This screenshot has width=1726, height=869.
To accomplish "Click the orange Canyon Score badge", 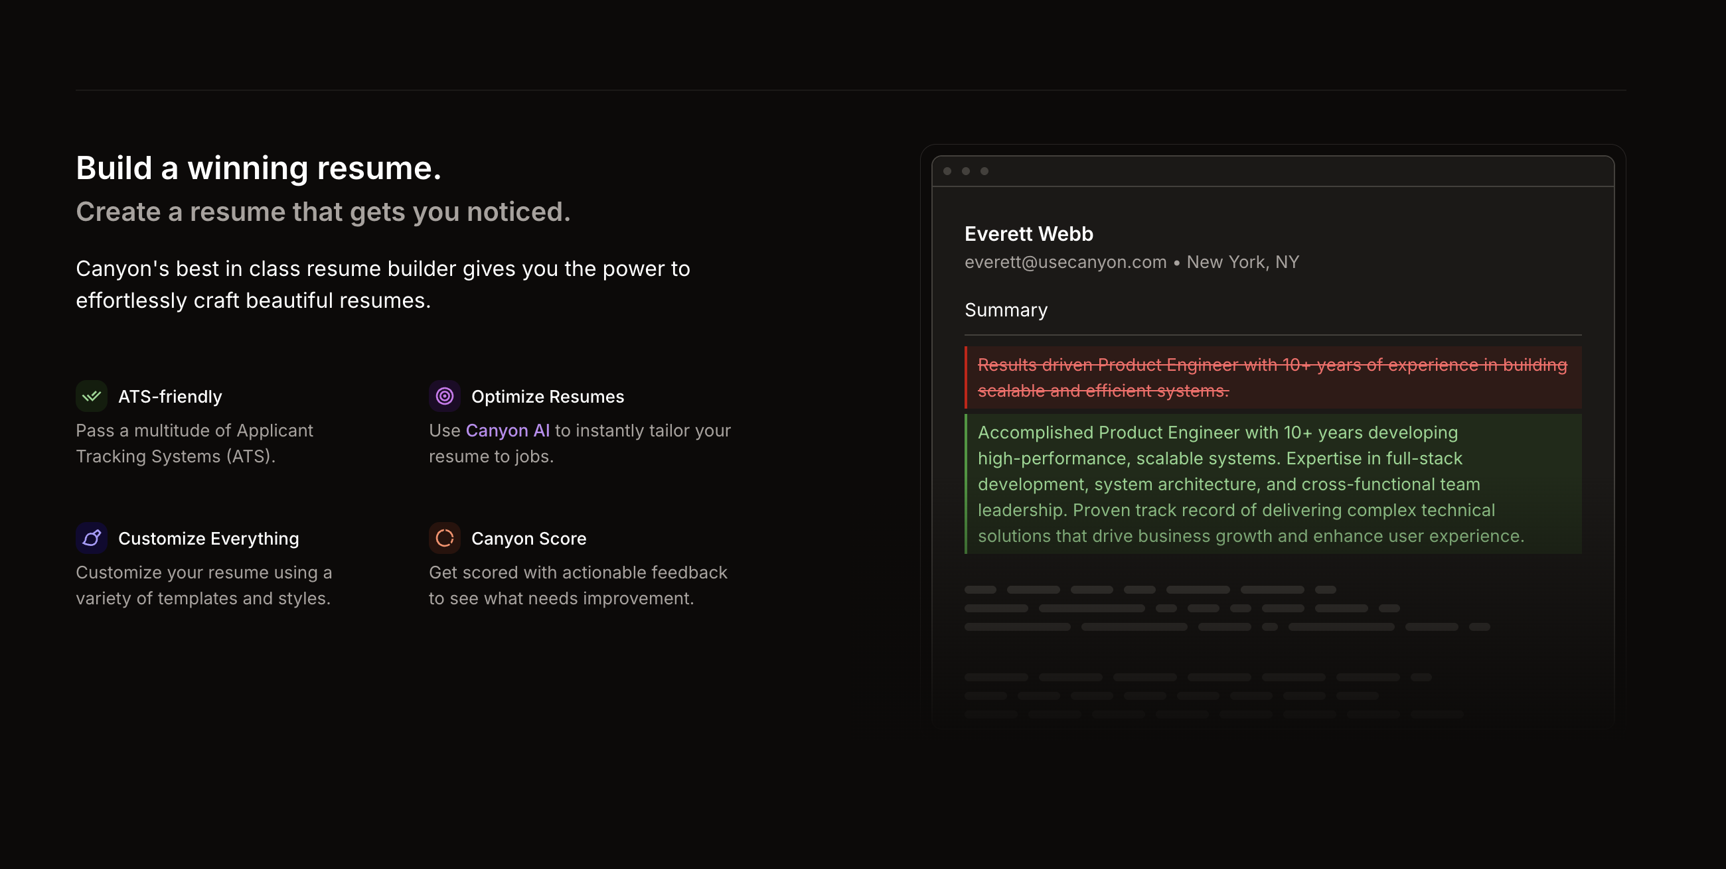I will pos(444,537).
